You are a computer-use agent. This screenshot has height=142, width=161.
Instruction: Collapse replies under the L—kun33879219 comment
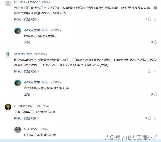(31, 118)
